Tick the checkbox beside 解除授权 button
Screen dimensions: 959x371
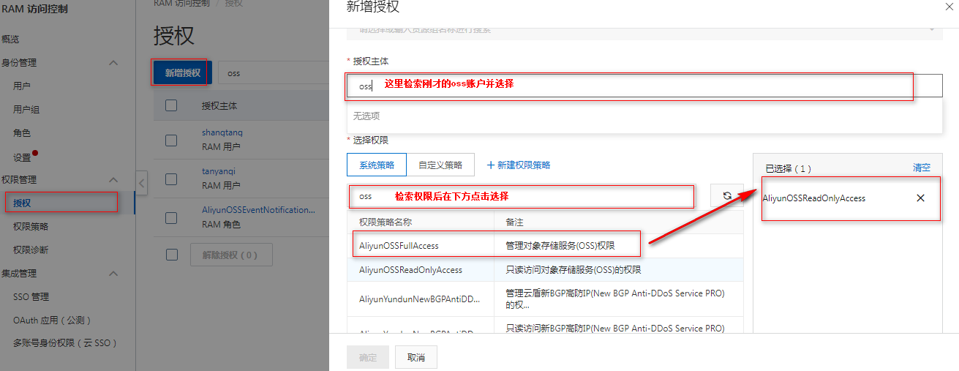point(171,255)
